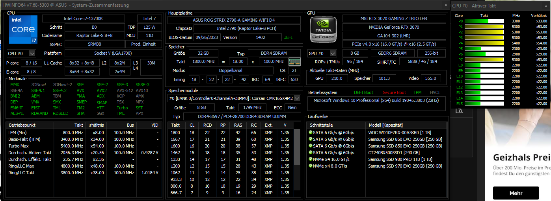Click the PCIe v4.0 x16 link field

click(x=393, y=44)
